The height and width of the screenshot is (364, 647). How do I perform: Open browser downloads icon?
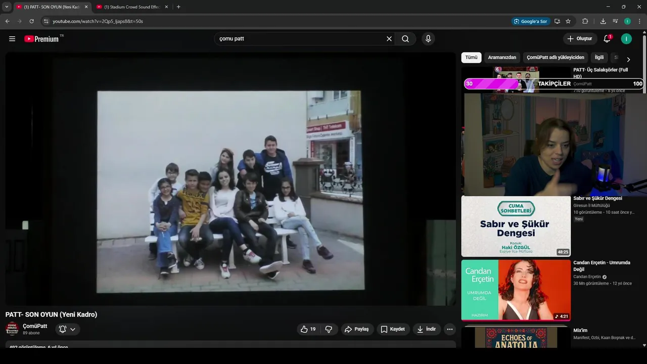(x=603, y=21)
